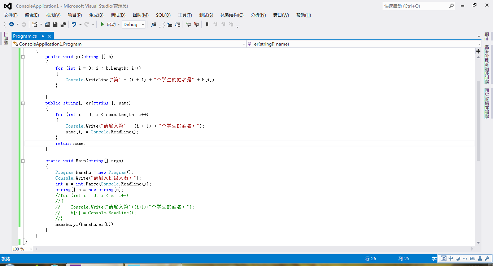This screenshot has width=493, height=266.
Task: Click the speech bubble with green plus icon
Action: point(188,25)
